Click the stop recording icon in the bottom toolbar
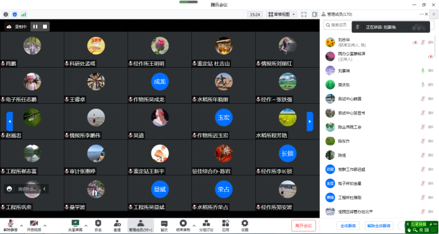Viewport: 439px width, 234px height. pyautogui.click(x=183, y=223)
